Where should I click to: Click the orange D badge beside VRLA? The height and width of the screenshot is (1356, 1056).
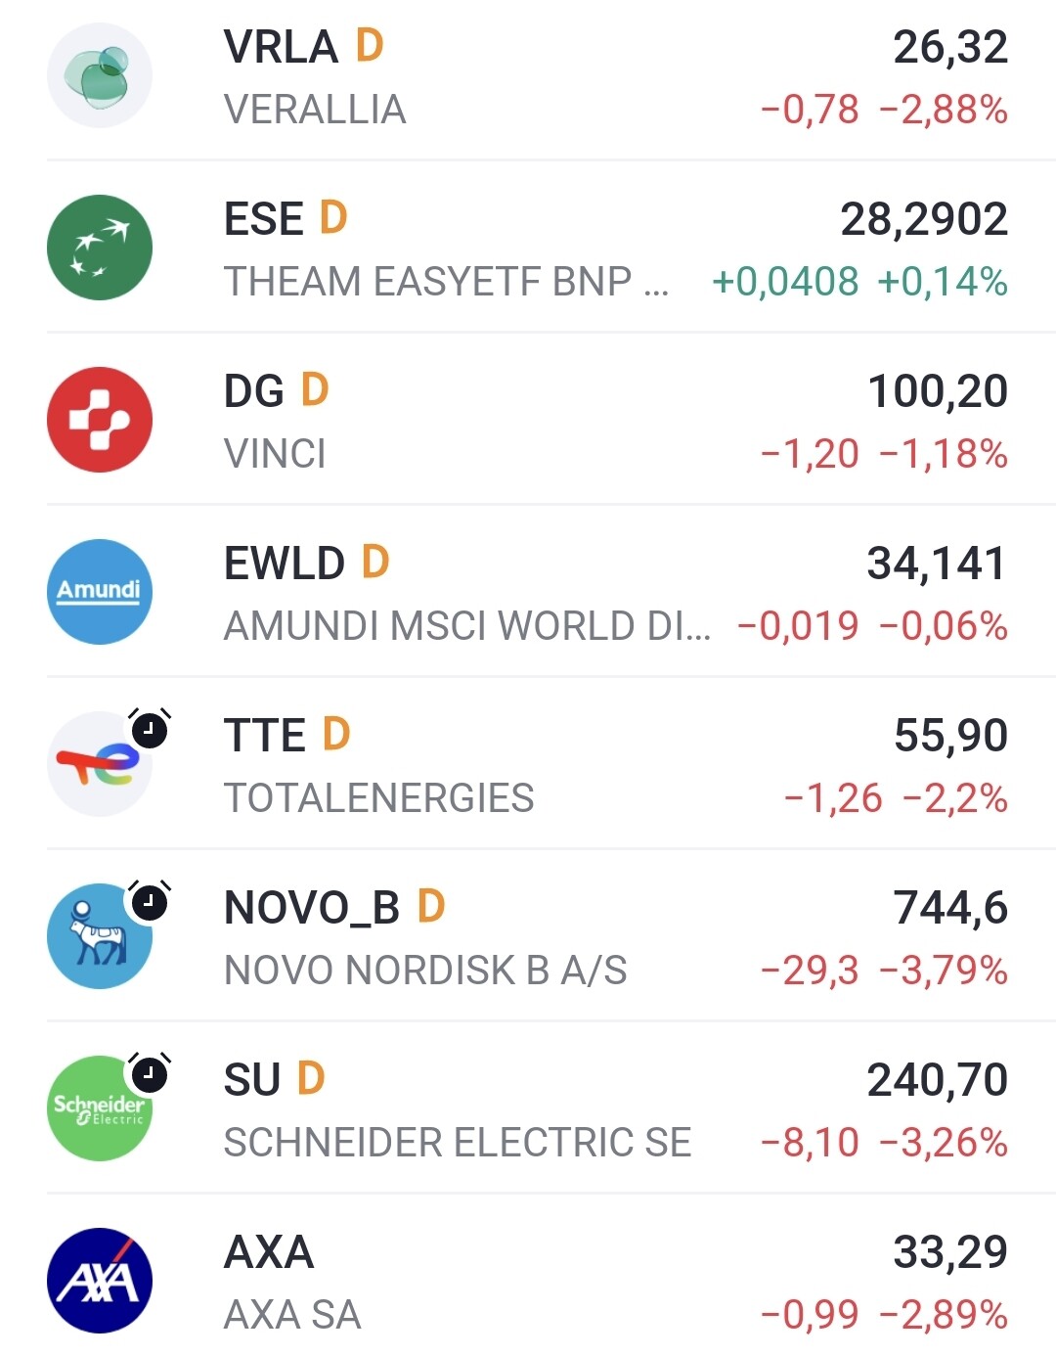point(370,46)
